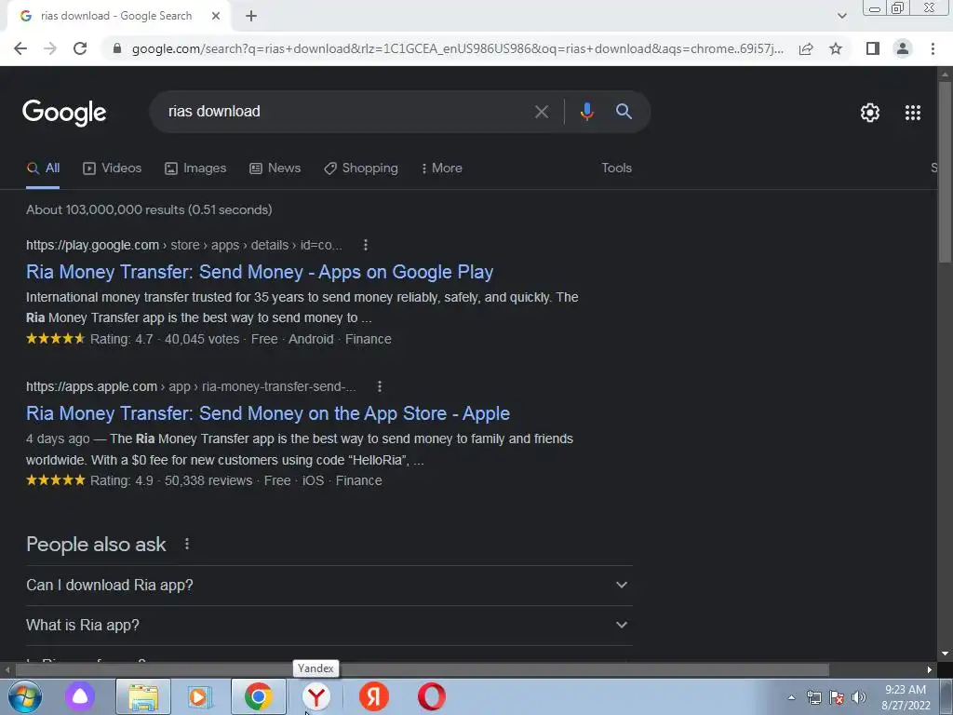Open Google quick settings gear
The width and height of the screenshot is (953, 715).
(870, 113)
